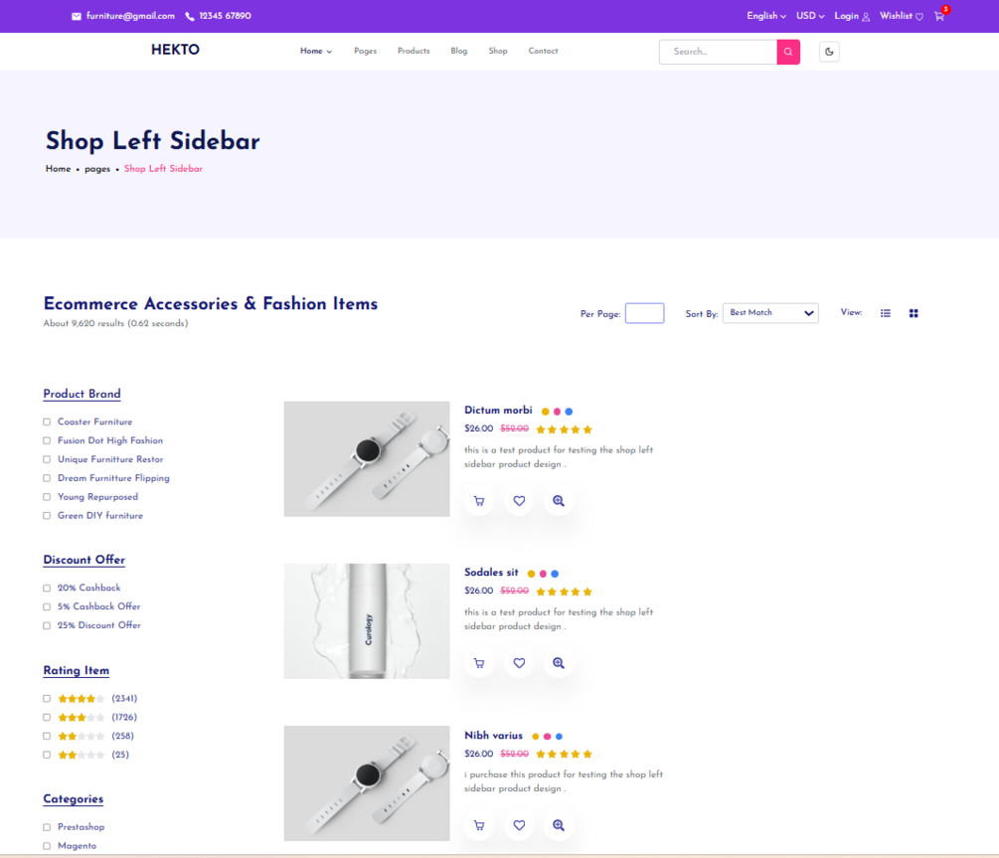This screenshot has width=999, height=858.
Task: Expand the USD currency selector
Action: click(810, 16)
